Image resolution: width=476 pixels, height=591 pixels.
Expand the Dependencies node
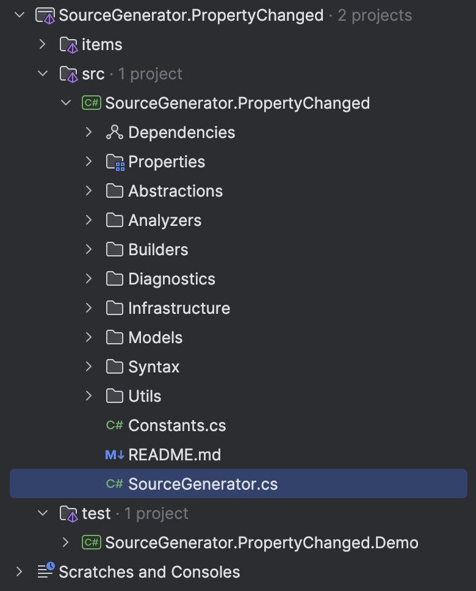coord(89,132)
